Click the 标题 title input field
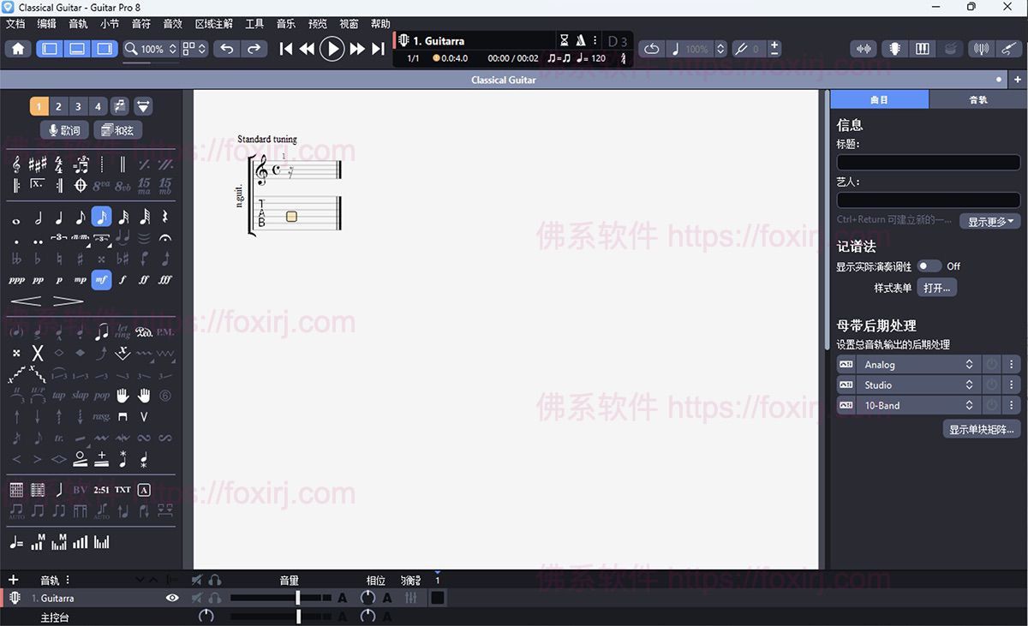Image resolution: width=1028 pixels, height=626 pixels. (928, 162)
